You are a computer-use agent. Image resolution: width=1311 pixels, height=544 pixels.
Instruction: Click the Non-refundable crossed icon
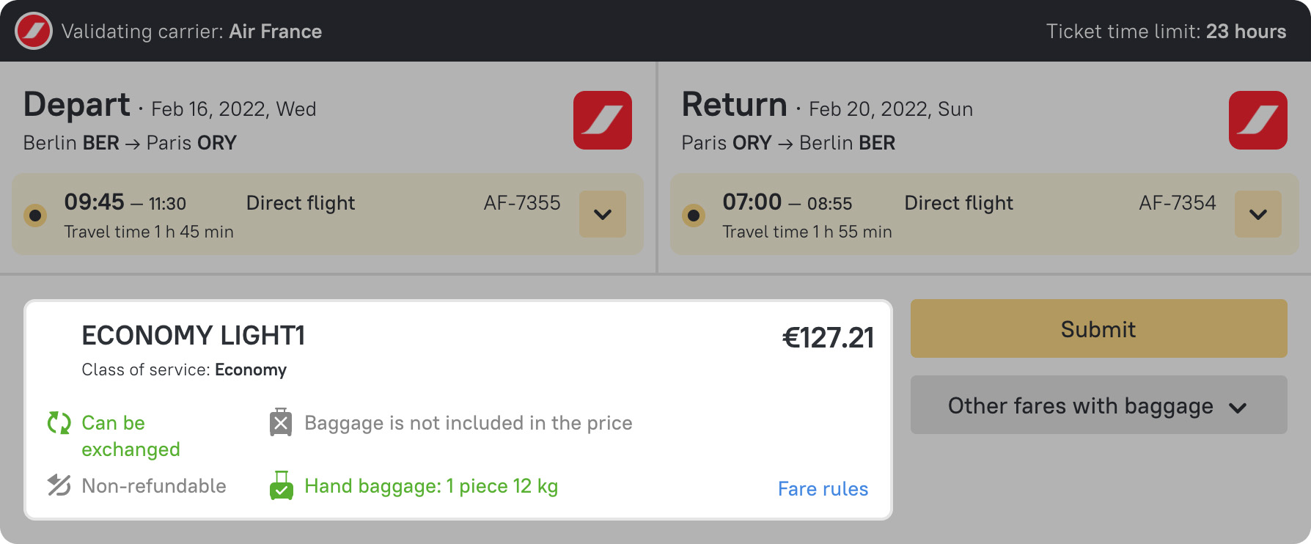coord(59,485)
